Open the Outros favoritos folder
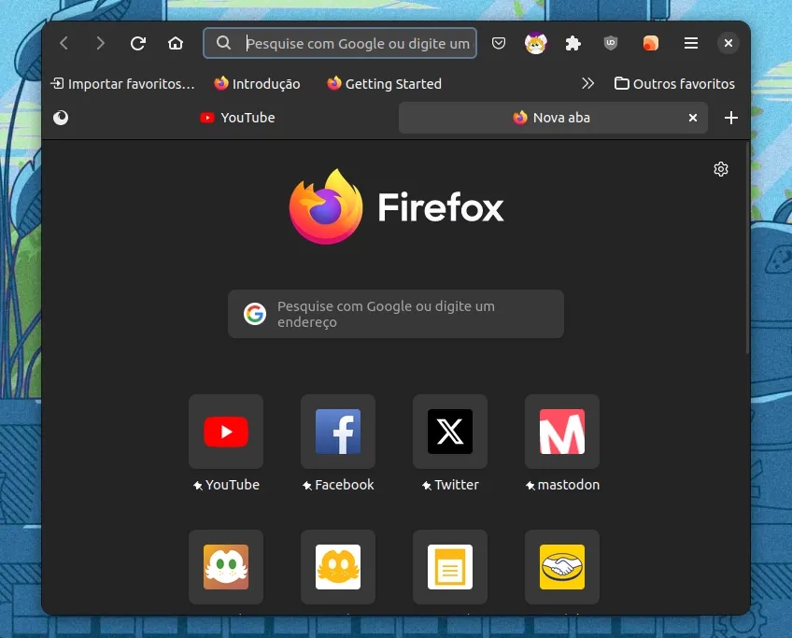Image resolution: width=792 pixels, height=638 pixels. pos(674,84)
